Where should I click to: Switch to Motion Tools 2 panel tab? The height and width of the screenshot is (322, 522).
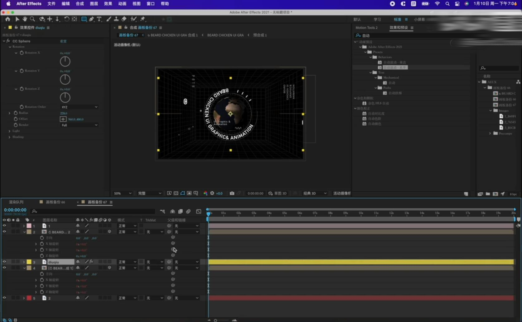(366, 28)
